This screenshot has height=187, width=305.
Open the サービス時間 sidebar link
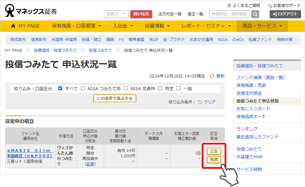tap(249, 169)
